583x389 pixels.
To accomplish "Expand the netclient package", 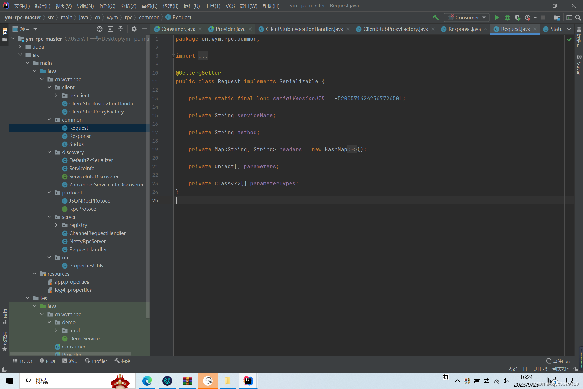I will 56,95.
